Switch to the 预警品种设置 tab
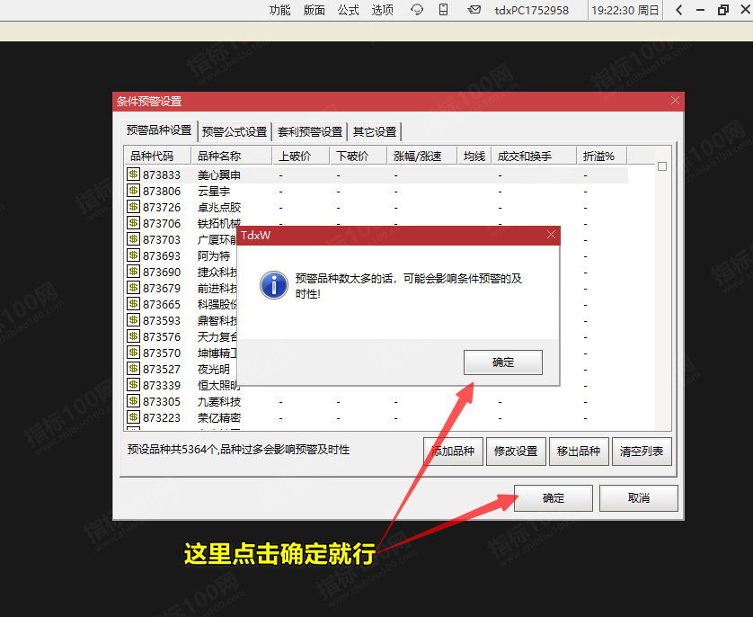 (x=159, y=130)
